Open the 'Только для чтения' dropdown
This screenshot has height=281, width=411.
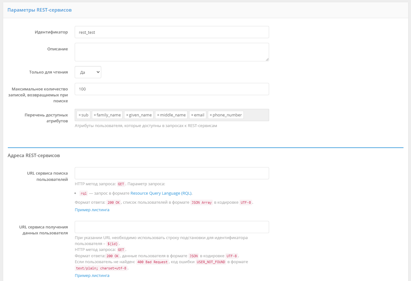88,72
